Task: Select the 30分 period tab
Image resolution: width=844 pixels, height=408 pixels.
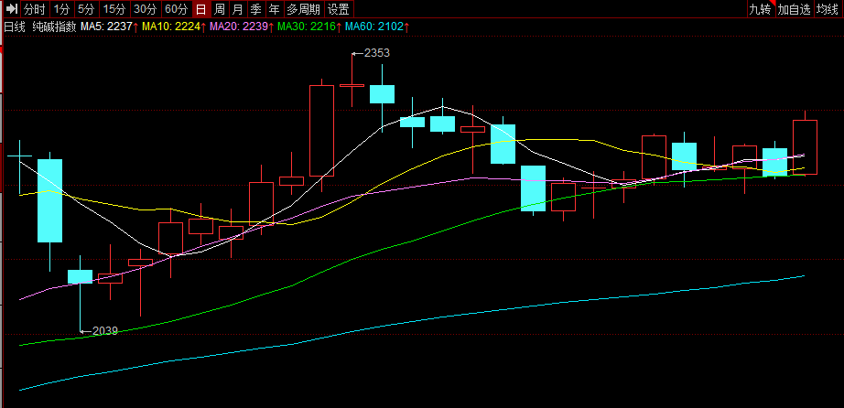Action: [x=146, y=8]
